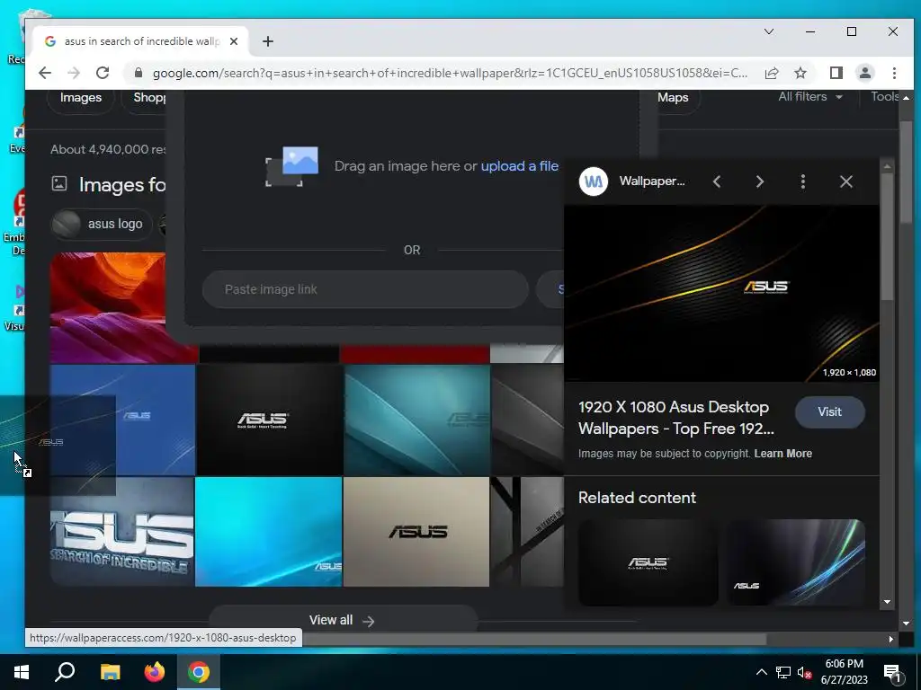Image resolution: width=921 pixels, height=690 pixels.
Task: Show previous image in preview panel
Action: tap(717, 181)
